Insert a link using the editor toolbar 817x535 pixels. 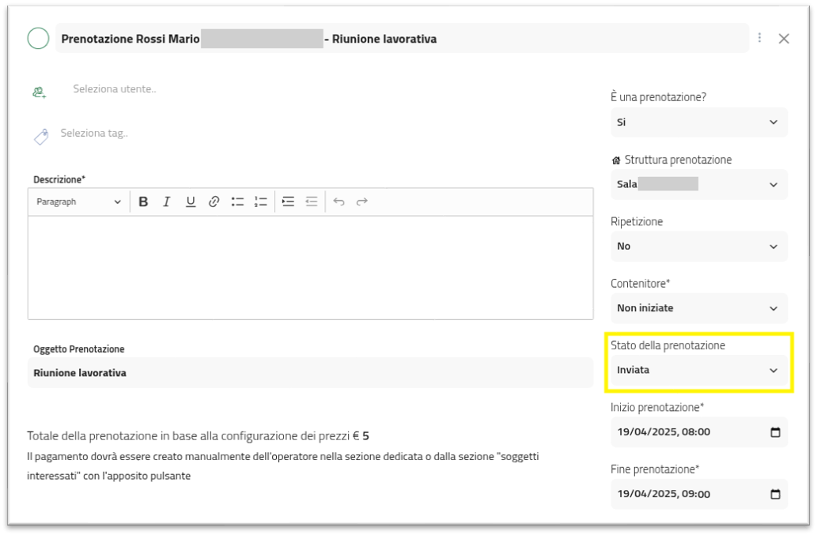tap(214, 202)
